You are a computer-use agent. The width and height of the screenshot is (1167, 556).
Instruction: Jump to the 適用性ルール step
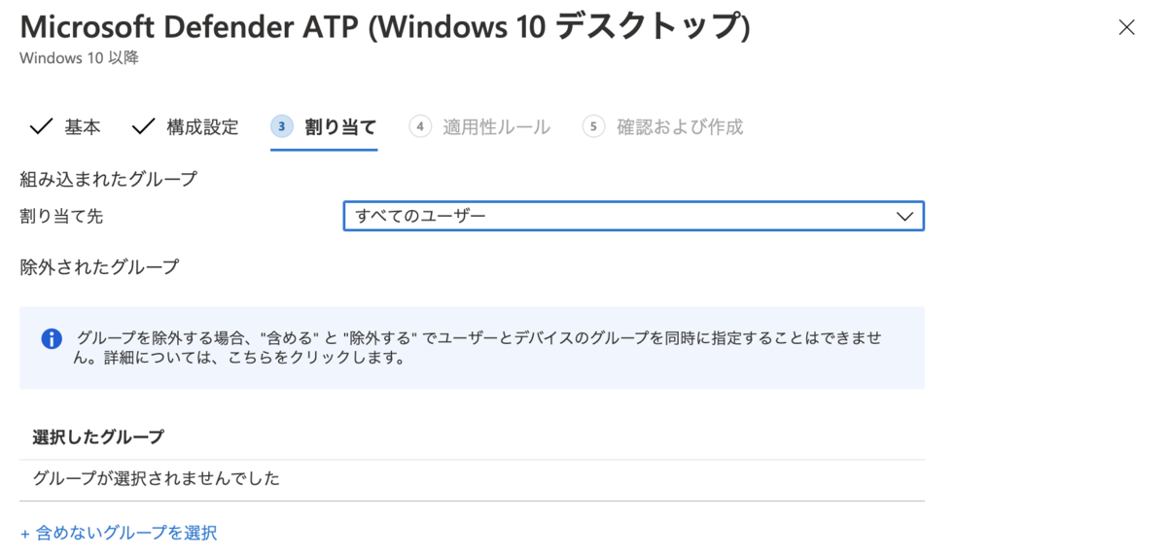(x=479, y=127)
